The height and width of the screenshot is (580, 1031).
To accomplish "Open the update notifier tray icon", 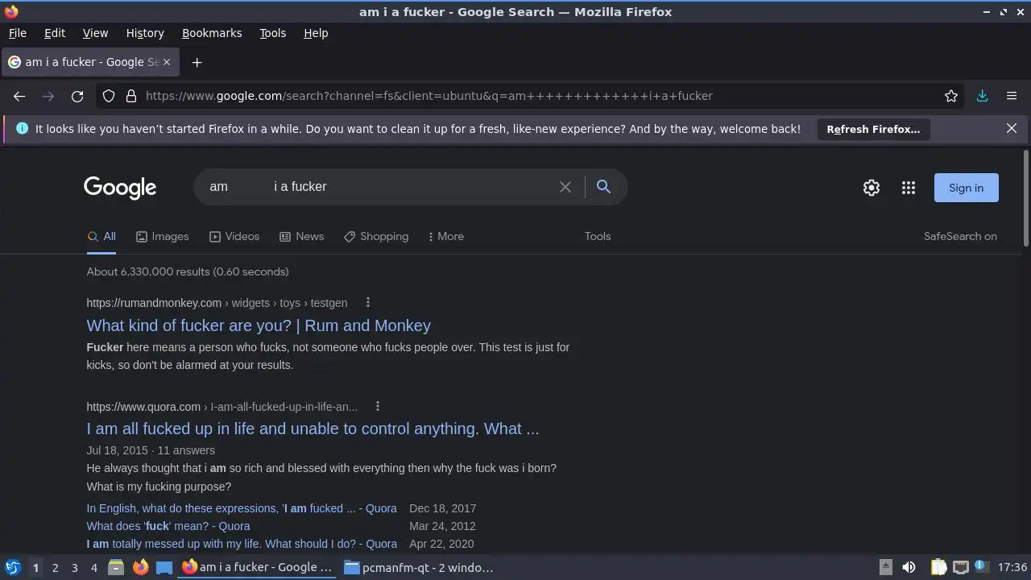I will [x=980, y=567].
